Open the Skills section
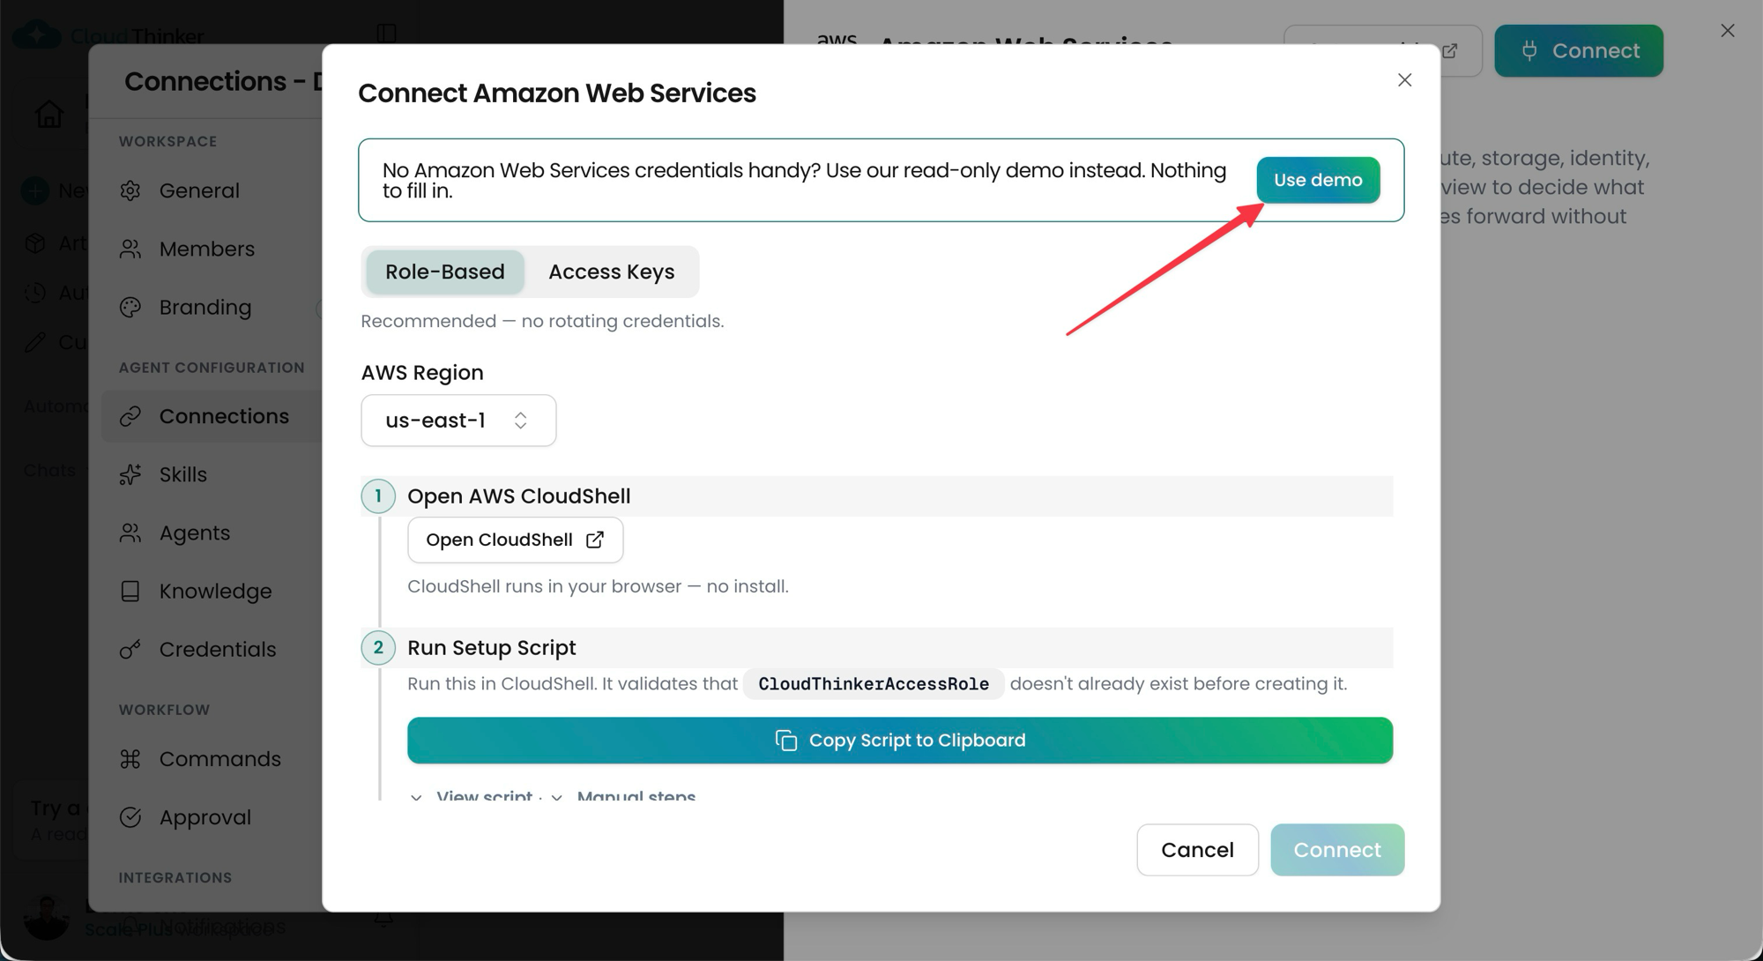1763x961 pixels. [183, 474]
